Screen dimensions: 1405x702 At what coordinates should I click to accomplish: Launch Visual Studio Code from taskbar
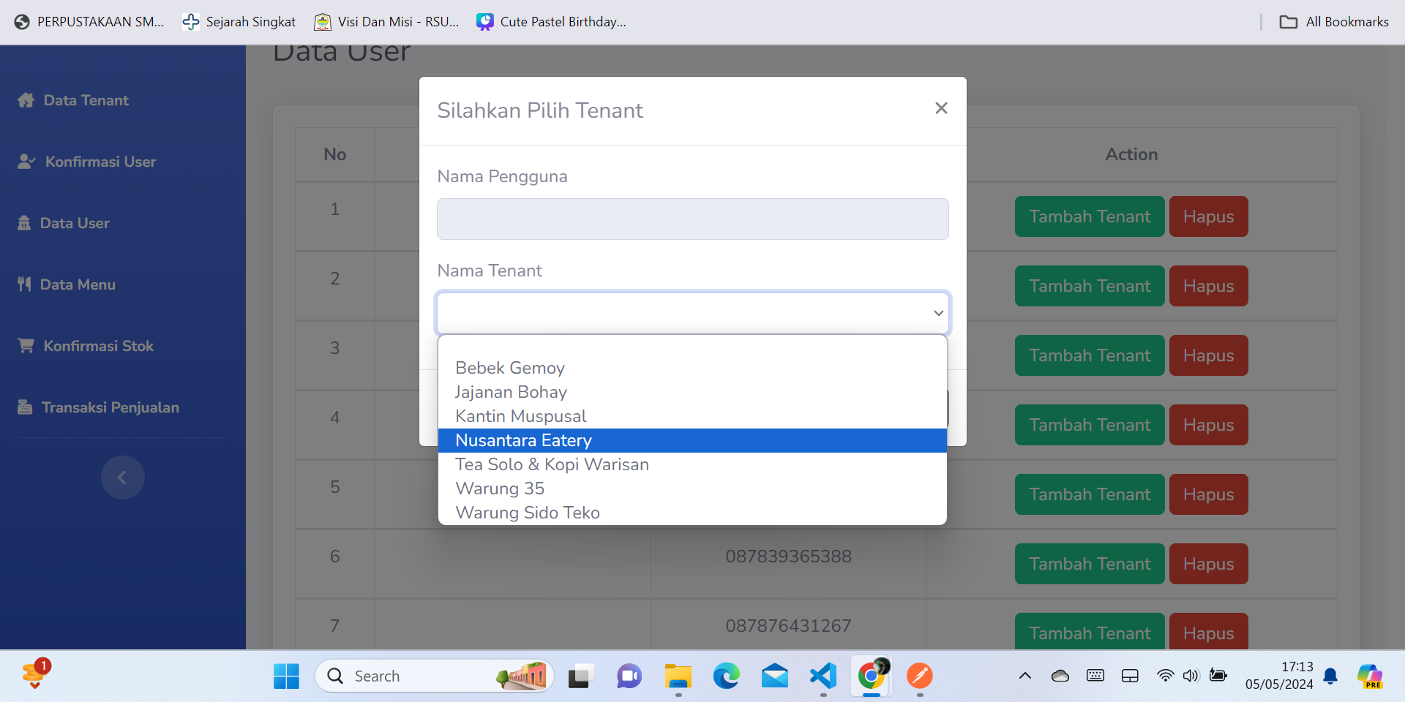point(823,676)
